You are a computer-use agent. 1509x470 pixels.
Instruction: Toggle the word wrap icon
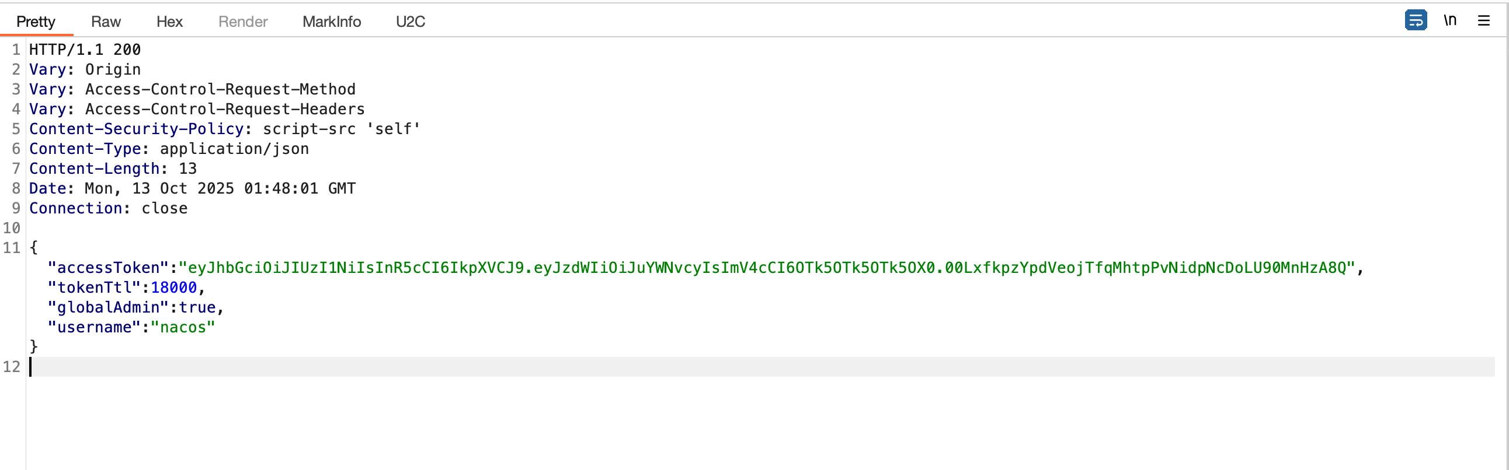pyautogui.click(x=1416, y=20)
